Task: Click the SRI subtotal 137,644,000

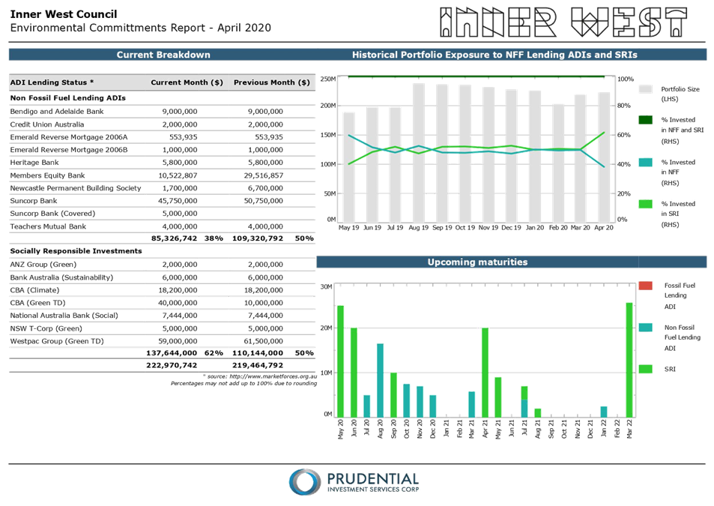Action: tap(172, 353)
